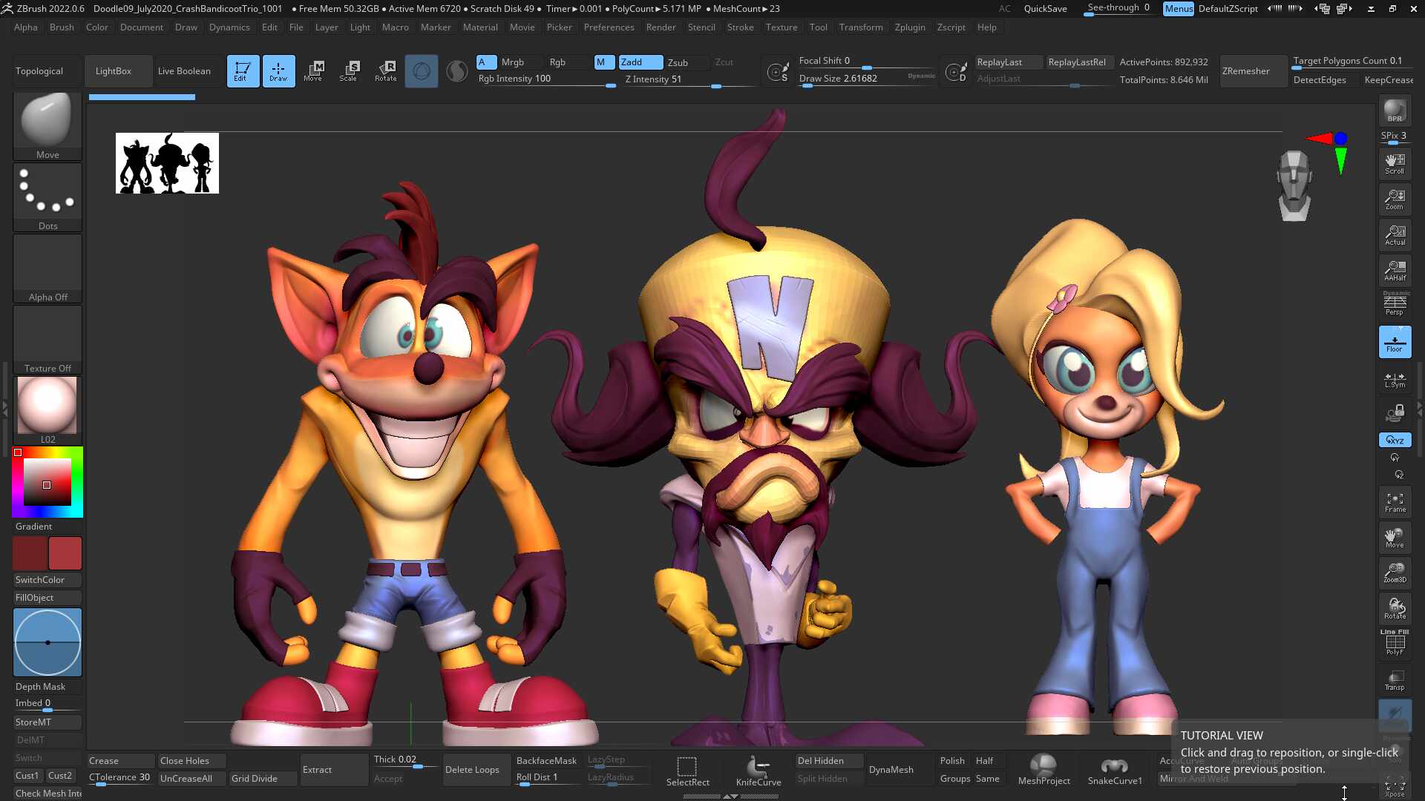Toggle BackfaceMask option

coord(546,761)
